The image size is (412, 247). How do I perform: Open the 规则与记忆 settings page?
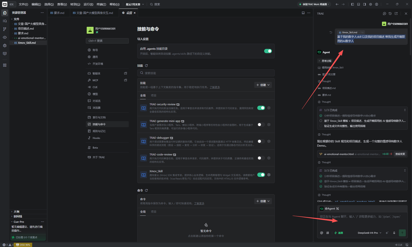[x=108, y=131]
